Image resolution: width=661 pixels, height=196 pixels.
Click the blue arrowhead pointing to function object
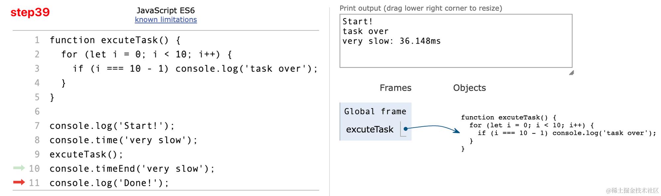[x=457, y=131]
